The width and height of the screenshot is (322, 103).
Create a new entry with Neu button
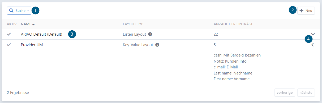[306, 11]
